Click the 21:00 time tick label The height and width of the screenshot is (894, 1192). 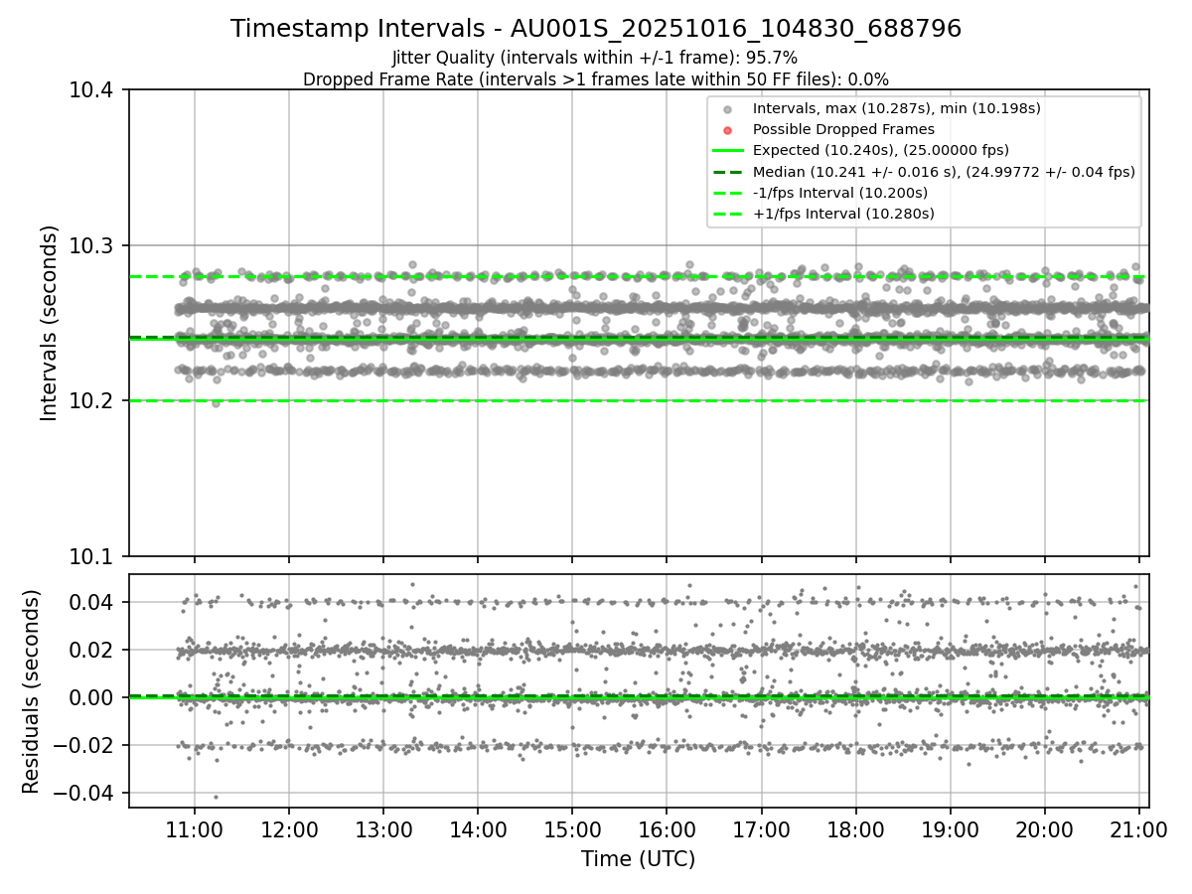click(1138, 828)
